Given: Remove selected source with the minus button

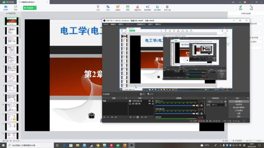Looking at the screenshot, I should (134, 117).
